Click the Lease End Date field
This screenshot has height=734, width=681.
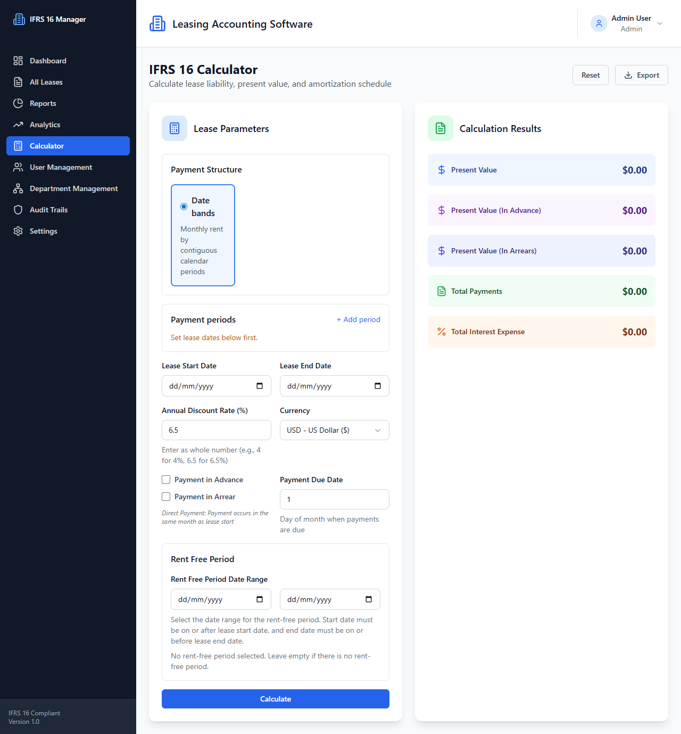click(x=335, y=386)
